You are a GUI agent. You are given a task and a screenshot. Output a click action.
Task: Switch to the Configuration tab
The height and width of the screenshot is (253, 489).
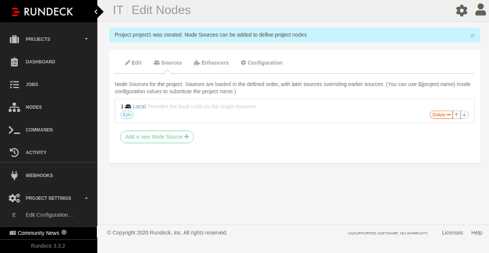pyautogui.click(x=261, y=63)
